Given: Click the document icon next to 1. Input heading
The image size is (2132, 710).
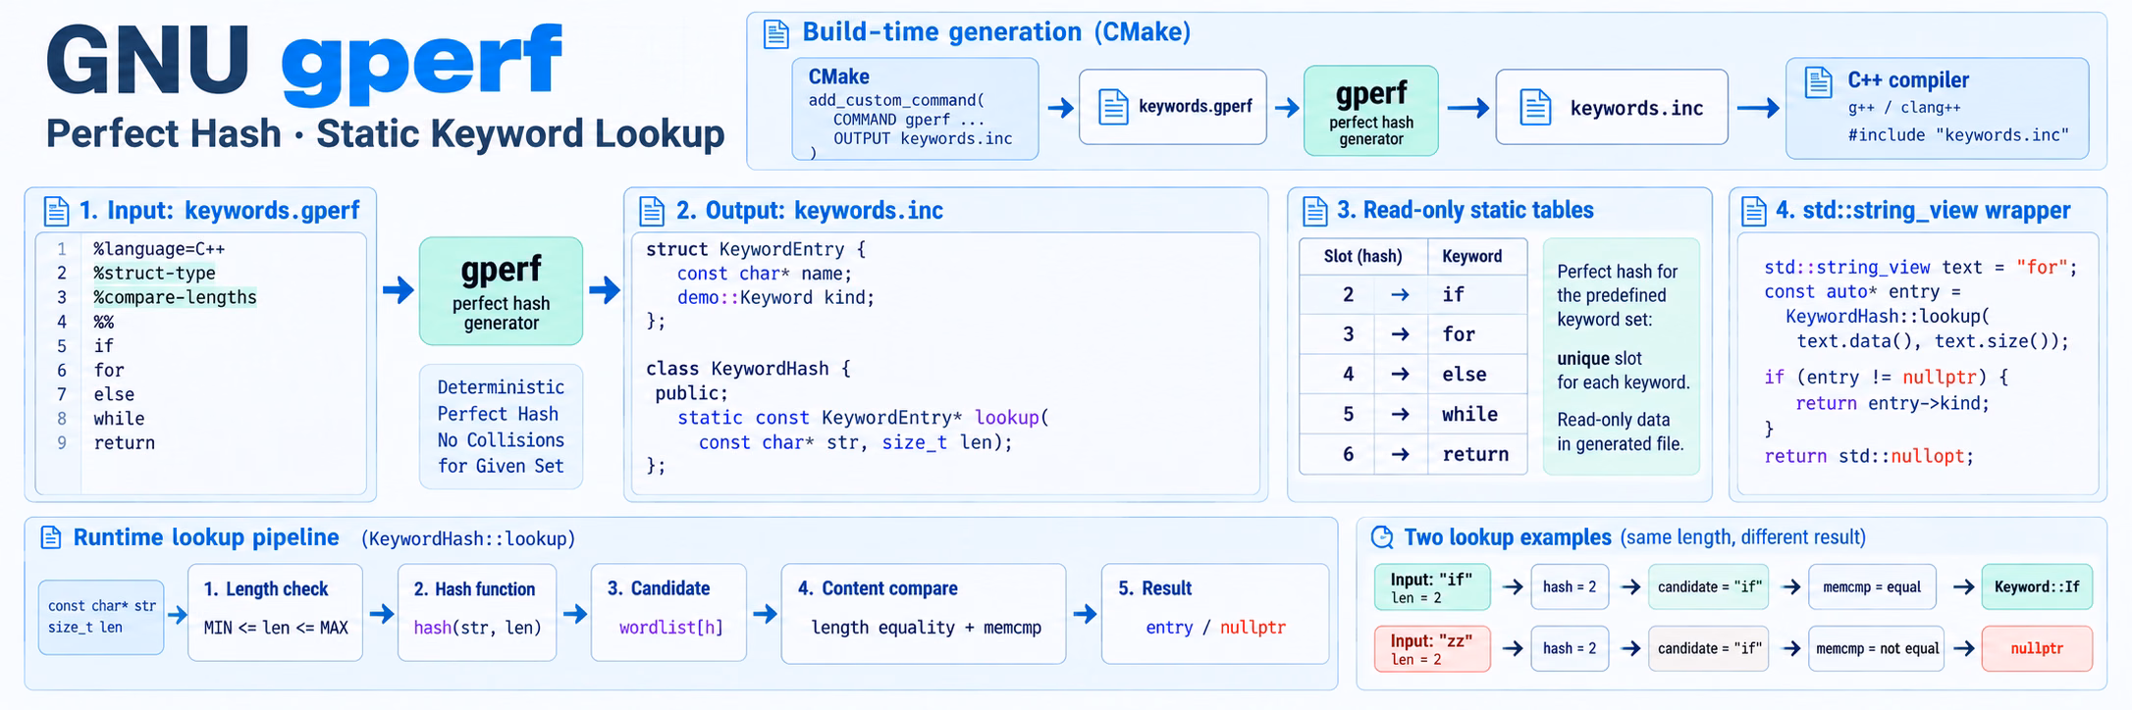Looking at the screenshot, I should [56, 211].
